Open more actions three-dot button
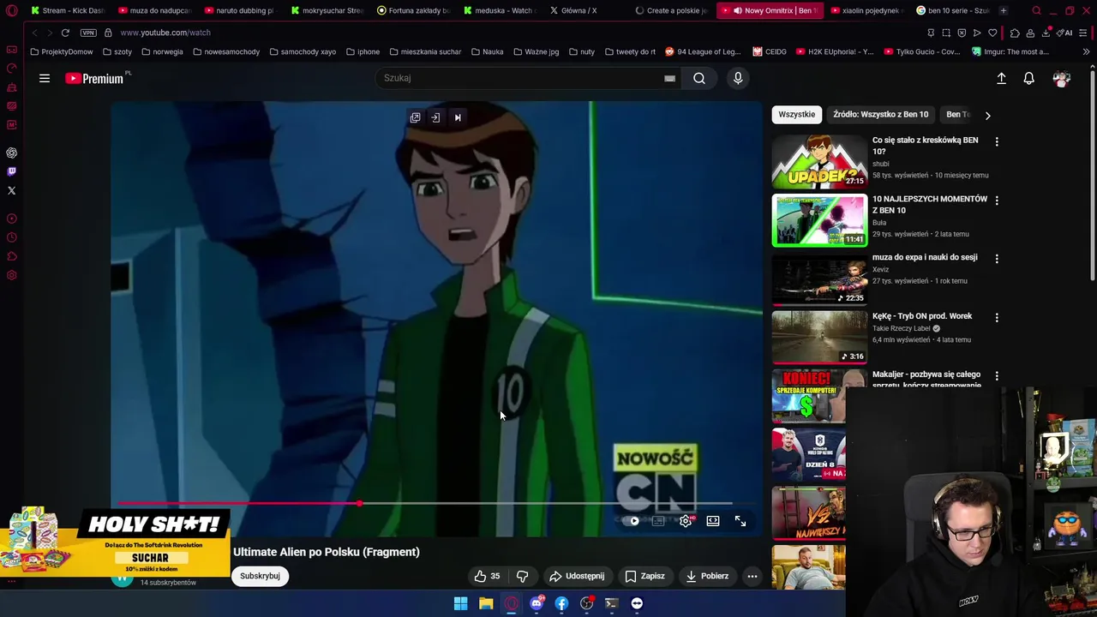This screenshot has width=1097, height=617. (x=752, y=576)
